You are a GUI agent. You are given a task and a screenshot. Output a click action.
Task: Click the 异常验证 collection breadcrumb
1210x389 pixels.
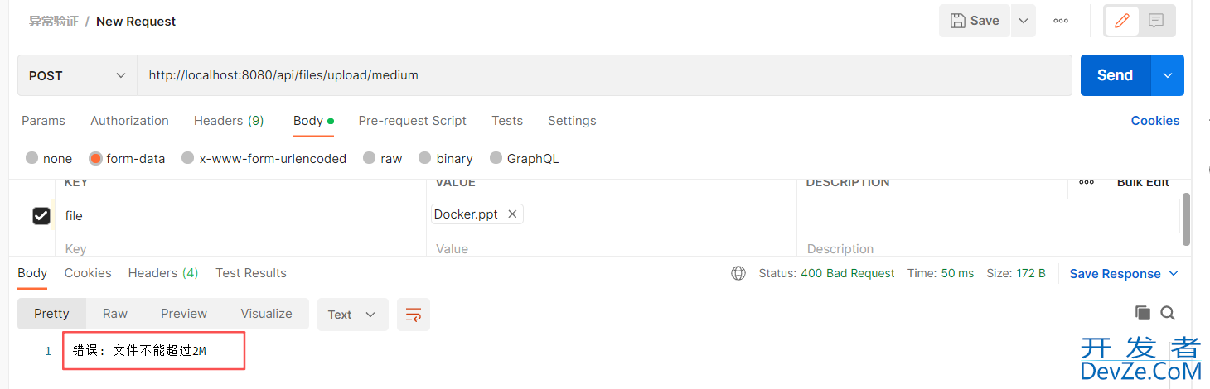tap(53, 22)
